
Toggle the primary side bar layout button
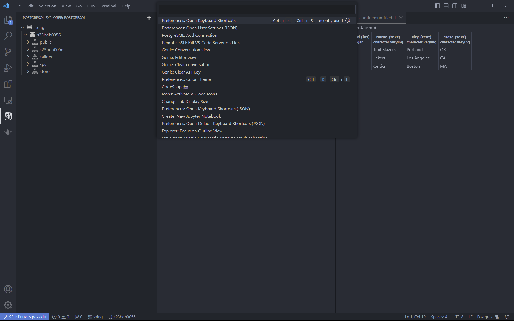[x=437, y=6]
